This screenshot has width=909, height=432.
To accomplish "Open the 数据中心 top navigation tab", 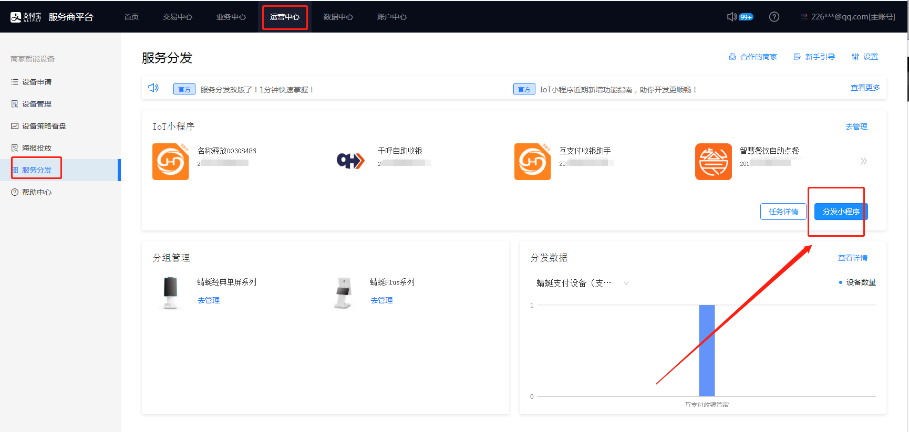I will click(338, 17).
